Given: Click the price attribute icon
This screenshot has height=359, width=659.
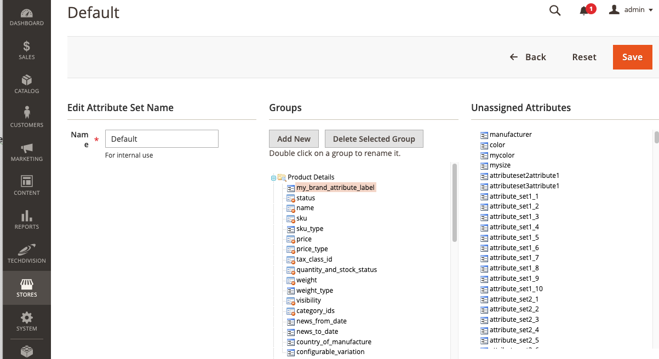Looking at the screenshot, I should click(x=291, y=239).
